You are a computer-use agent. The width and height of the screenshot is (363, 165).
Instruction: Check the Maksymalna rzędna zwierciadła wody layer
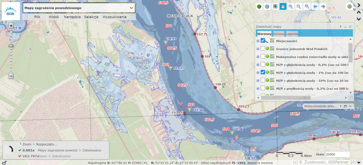[263, 56]
